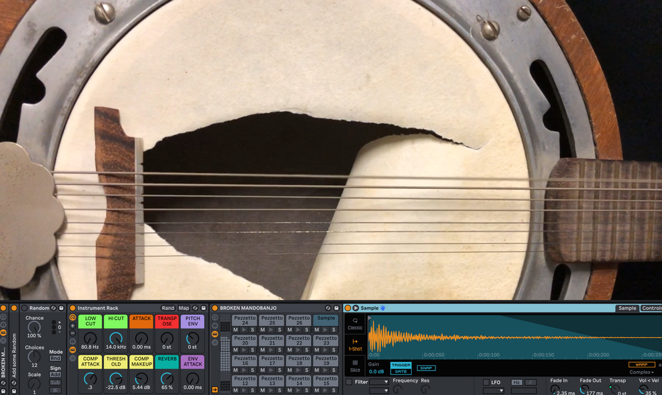Viewport: 662px width, 395px height.
Task: Mute Pezzetto 16 pad
Action: pyautogui.click(x=236, y=370)
